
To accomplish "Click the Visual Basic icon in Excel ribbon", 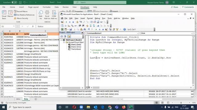I will pos(4,15).
